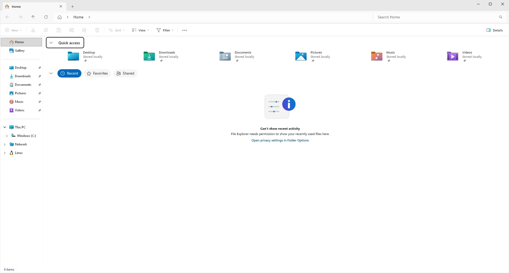Screen dimensions: 509x273
Task: Open the Sort dropdown
Action: (117, 30)
